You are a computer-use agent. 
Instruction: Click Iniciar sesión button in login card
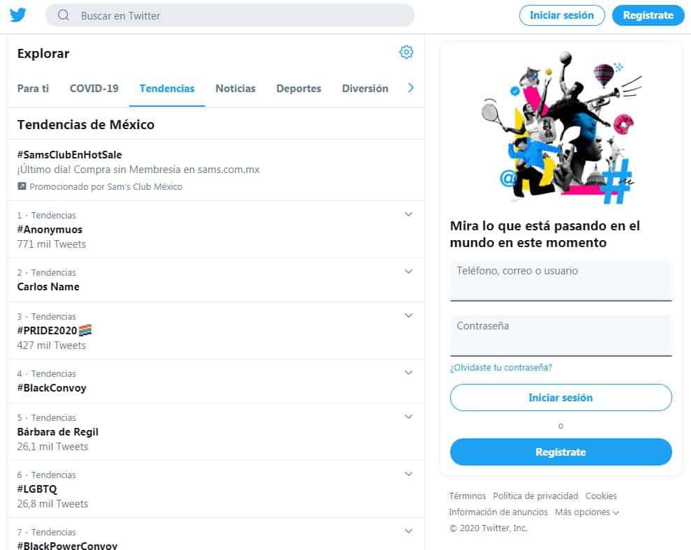(560, 398)
